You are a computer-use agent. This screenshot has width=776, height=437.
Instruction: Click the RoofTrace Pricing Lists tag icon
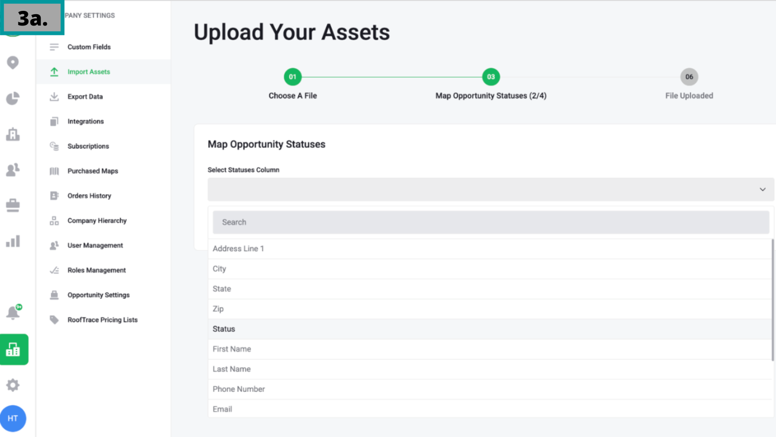point(54,320)
